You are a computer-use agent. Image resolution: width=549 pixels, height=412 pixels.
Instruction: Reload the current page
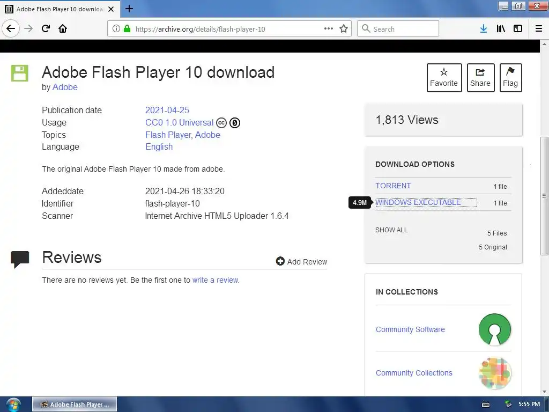click(46, 28)
